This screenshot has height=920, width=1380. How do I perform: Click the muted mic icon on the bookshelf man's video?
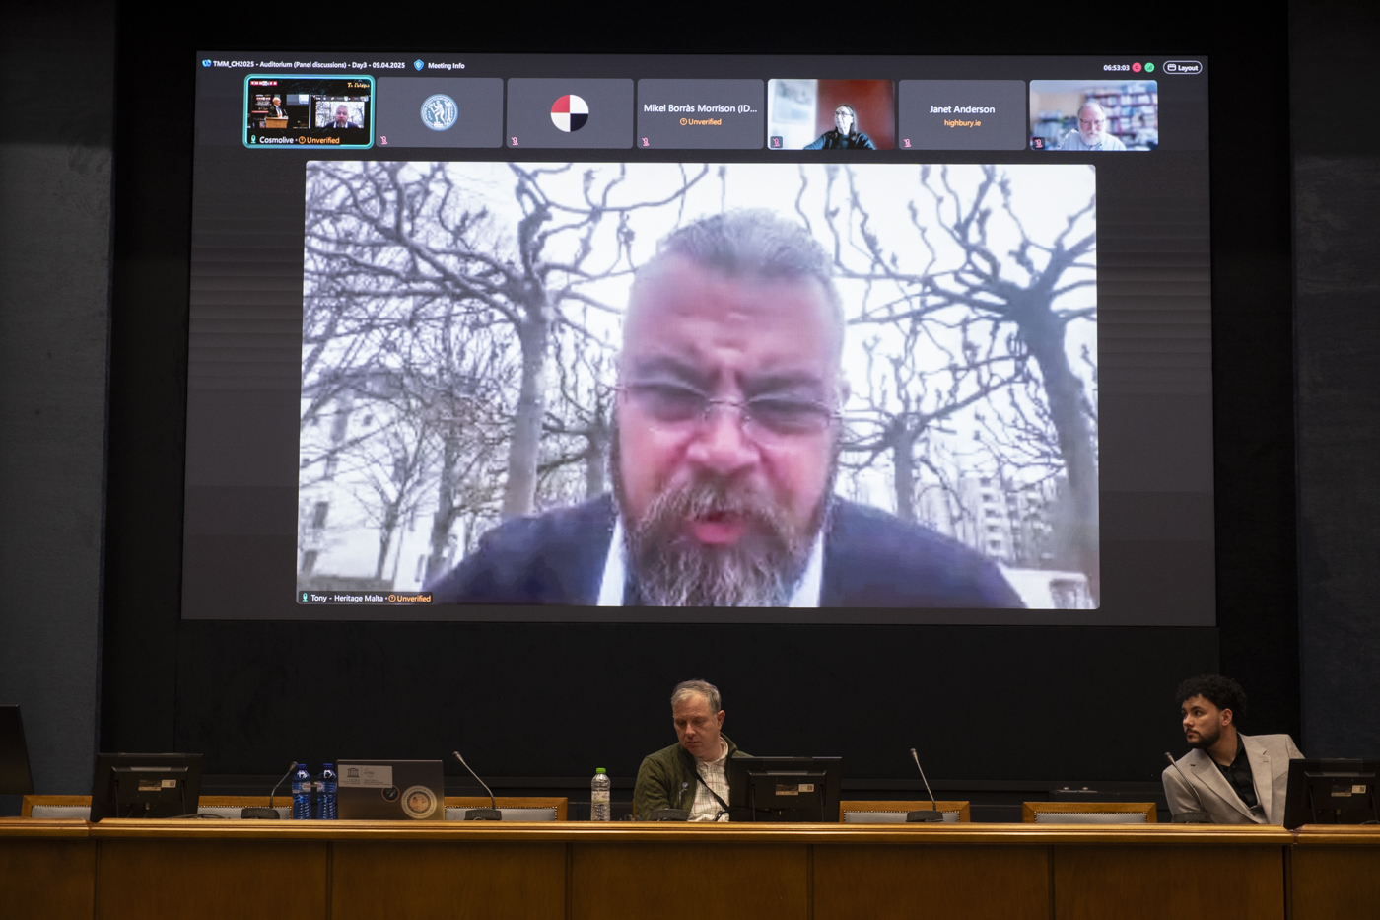pos(1038,143)
